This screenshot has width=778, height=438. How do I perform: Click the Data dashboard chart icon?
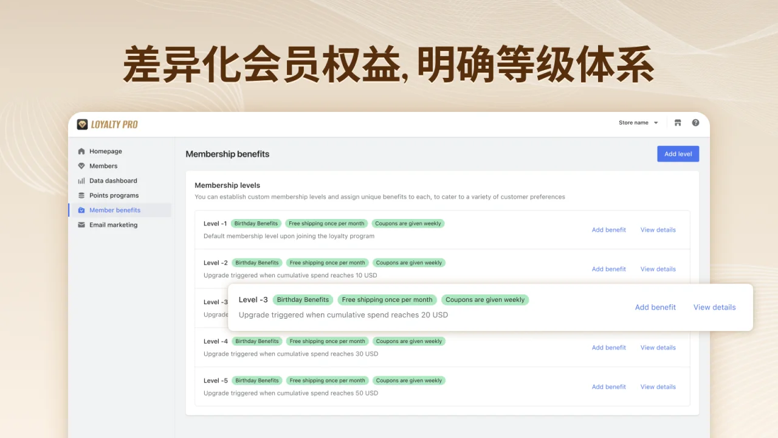(81, 181)
